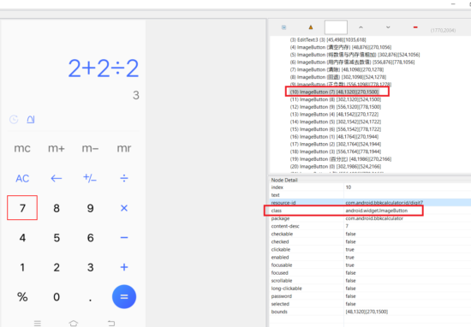Viewport: 471px width, 327px height.
Task: Select the (12) ImageButton (9) tree node
Action: (x=336, y=107)
